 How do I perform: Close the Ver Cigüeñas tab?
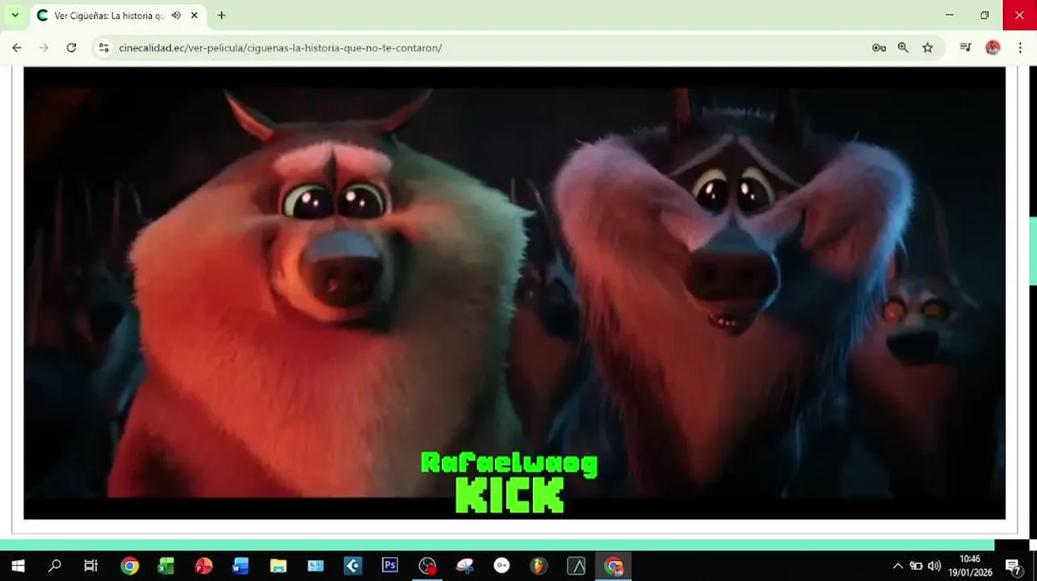coord(195,15)
